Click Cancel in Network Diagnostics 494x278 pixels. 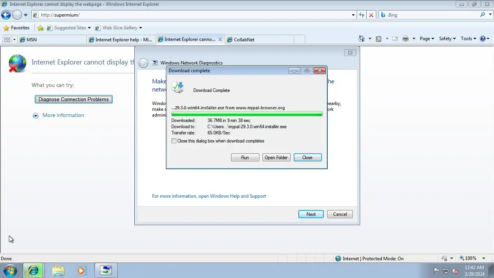coord(340,214)
